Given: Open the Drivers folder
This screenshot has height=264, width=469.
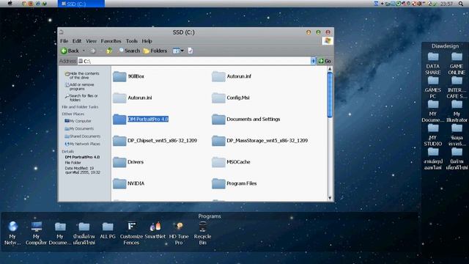Looking at the screenshot, I should (x=128, y=162).
